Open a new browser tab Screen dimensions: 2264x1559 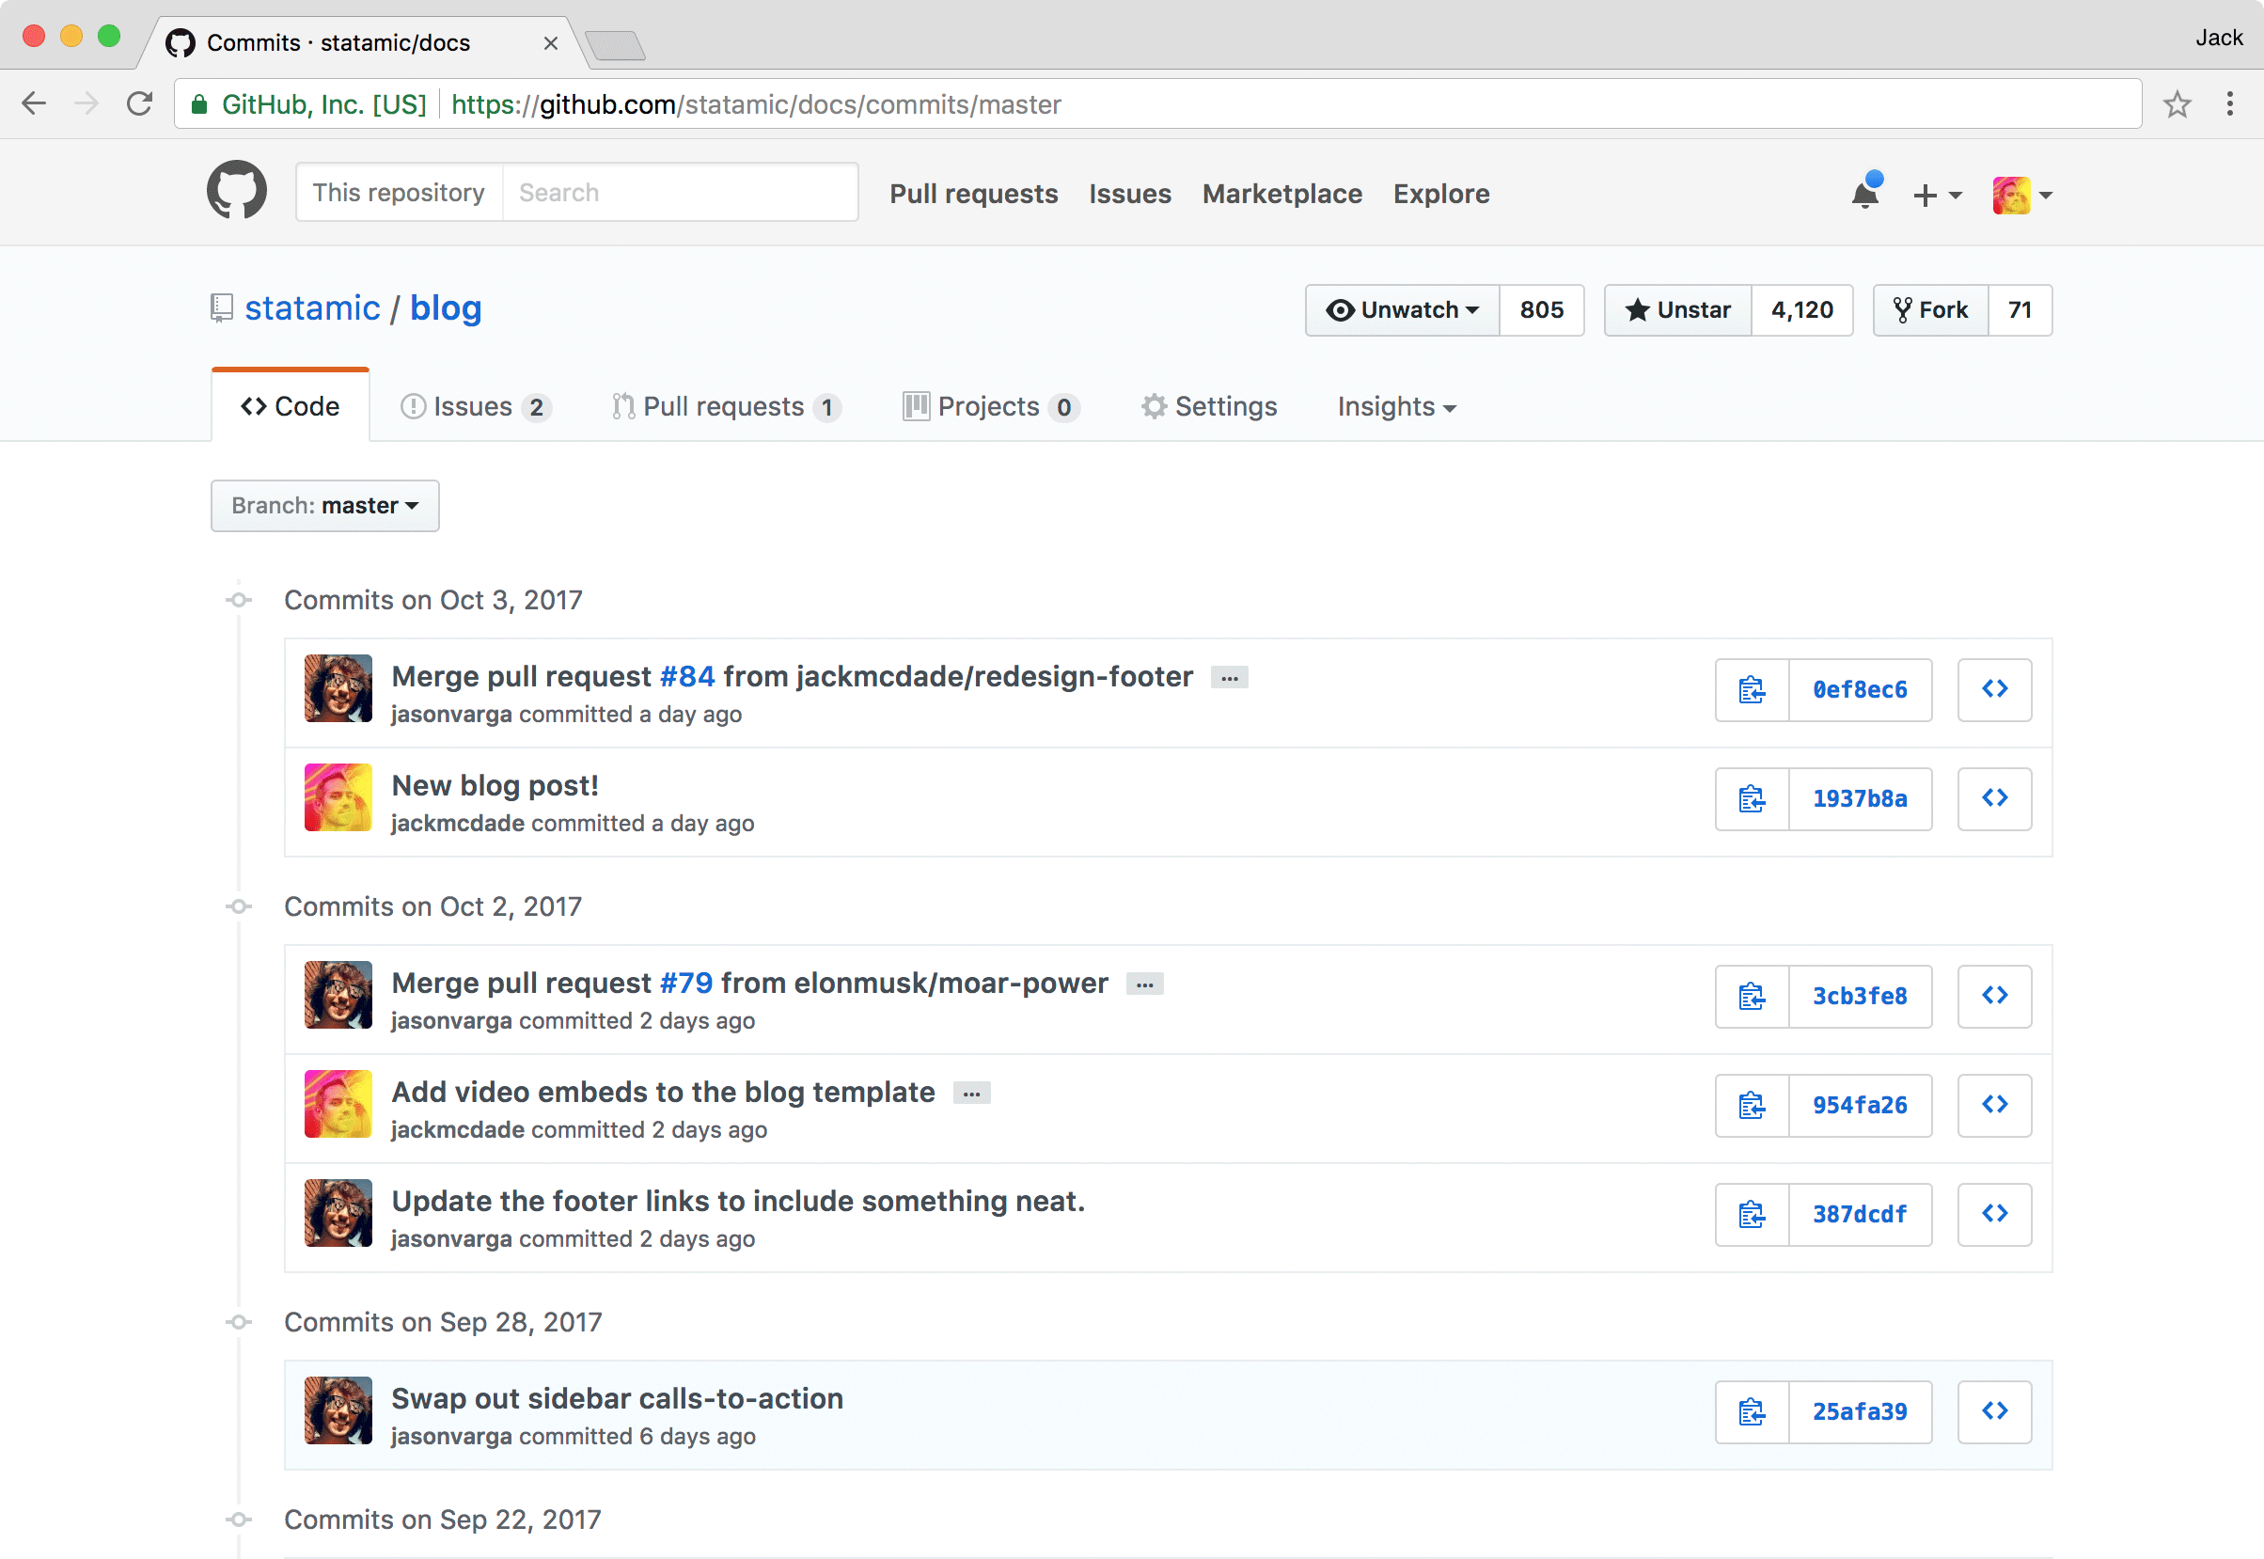tap(614, 45)
